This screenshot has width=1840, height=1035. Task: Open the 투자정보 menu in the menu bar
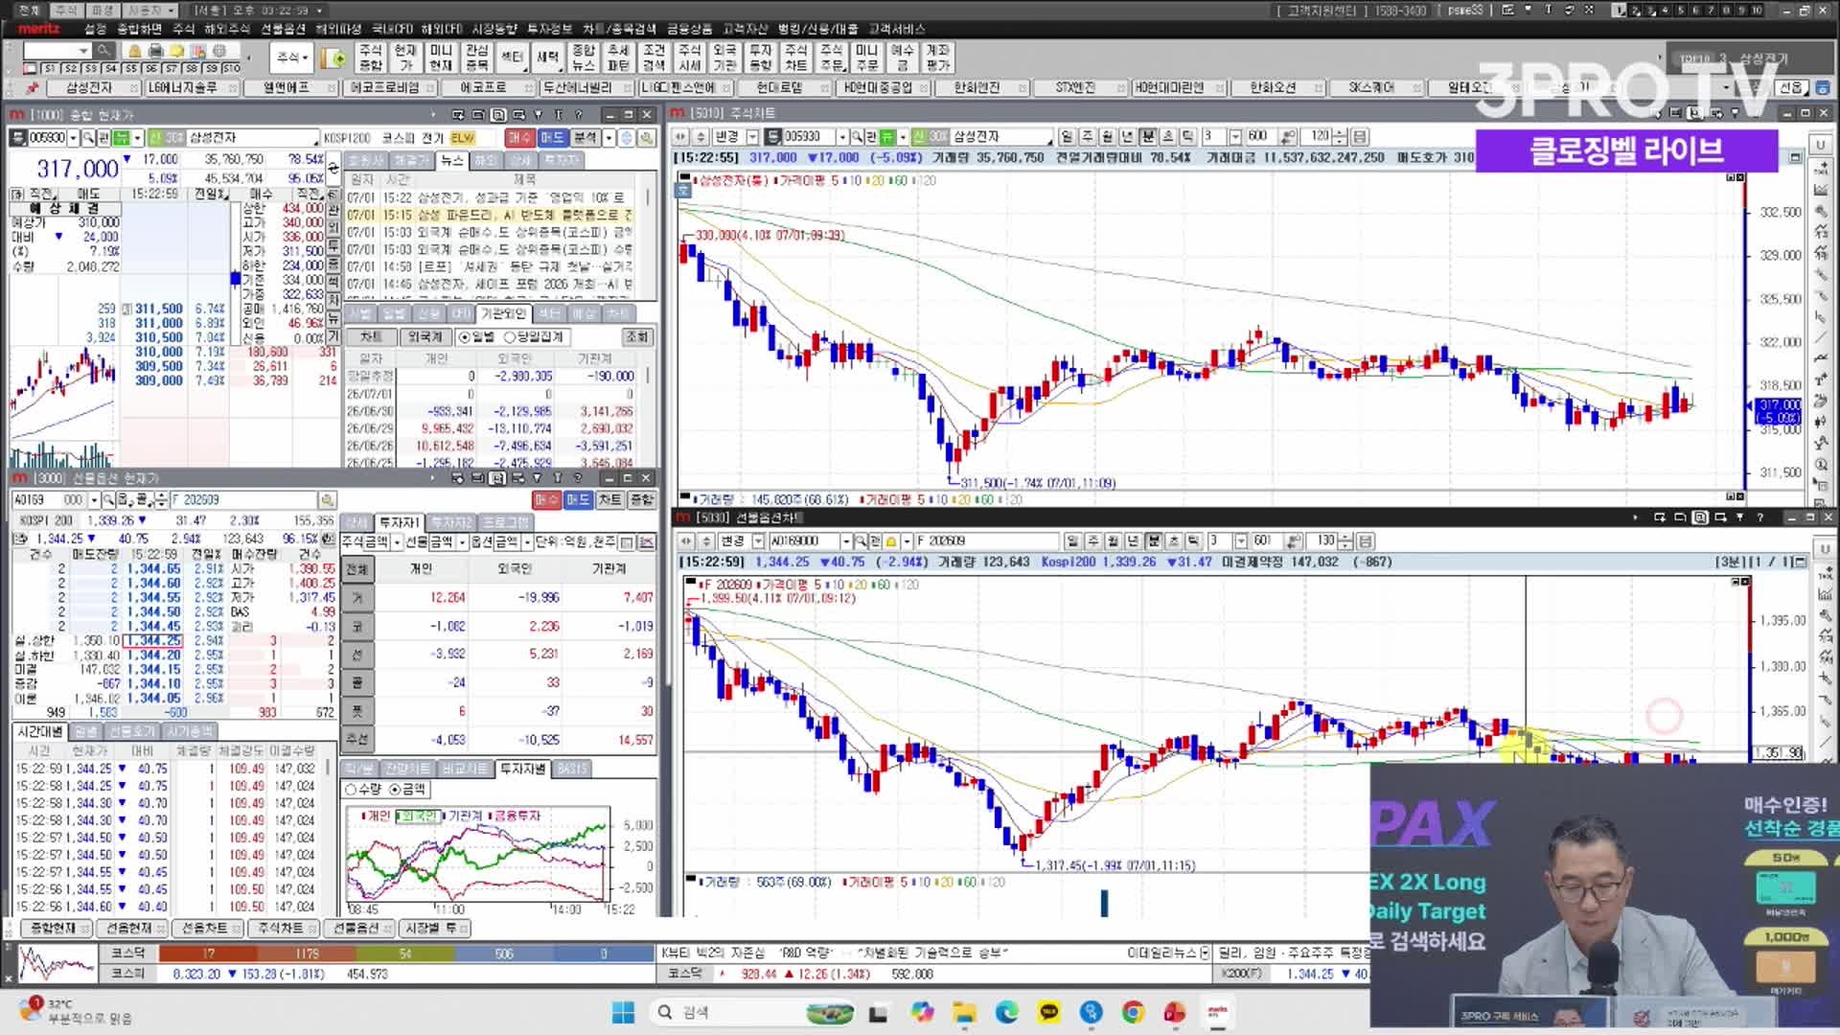(549, 29)
